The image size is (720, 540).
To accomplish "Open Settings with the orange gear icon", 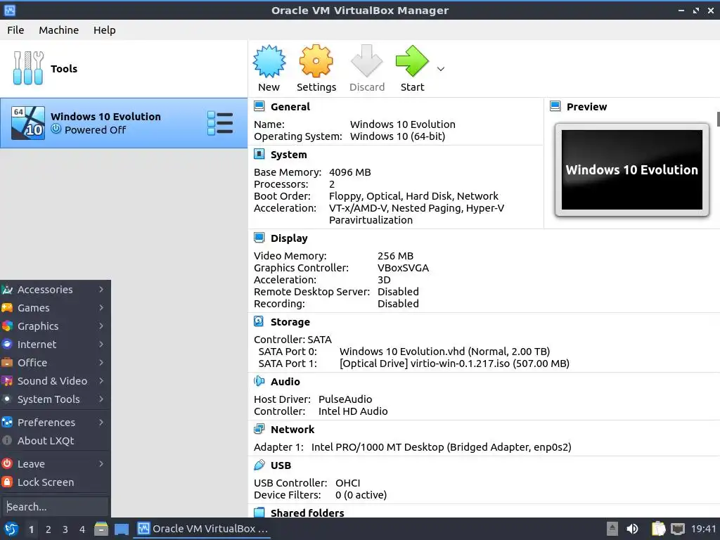I will point(316,61).
